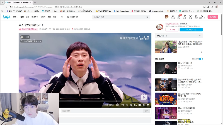
Task: Open the 1080P quality selector
Action: pos(108,105)
